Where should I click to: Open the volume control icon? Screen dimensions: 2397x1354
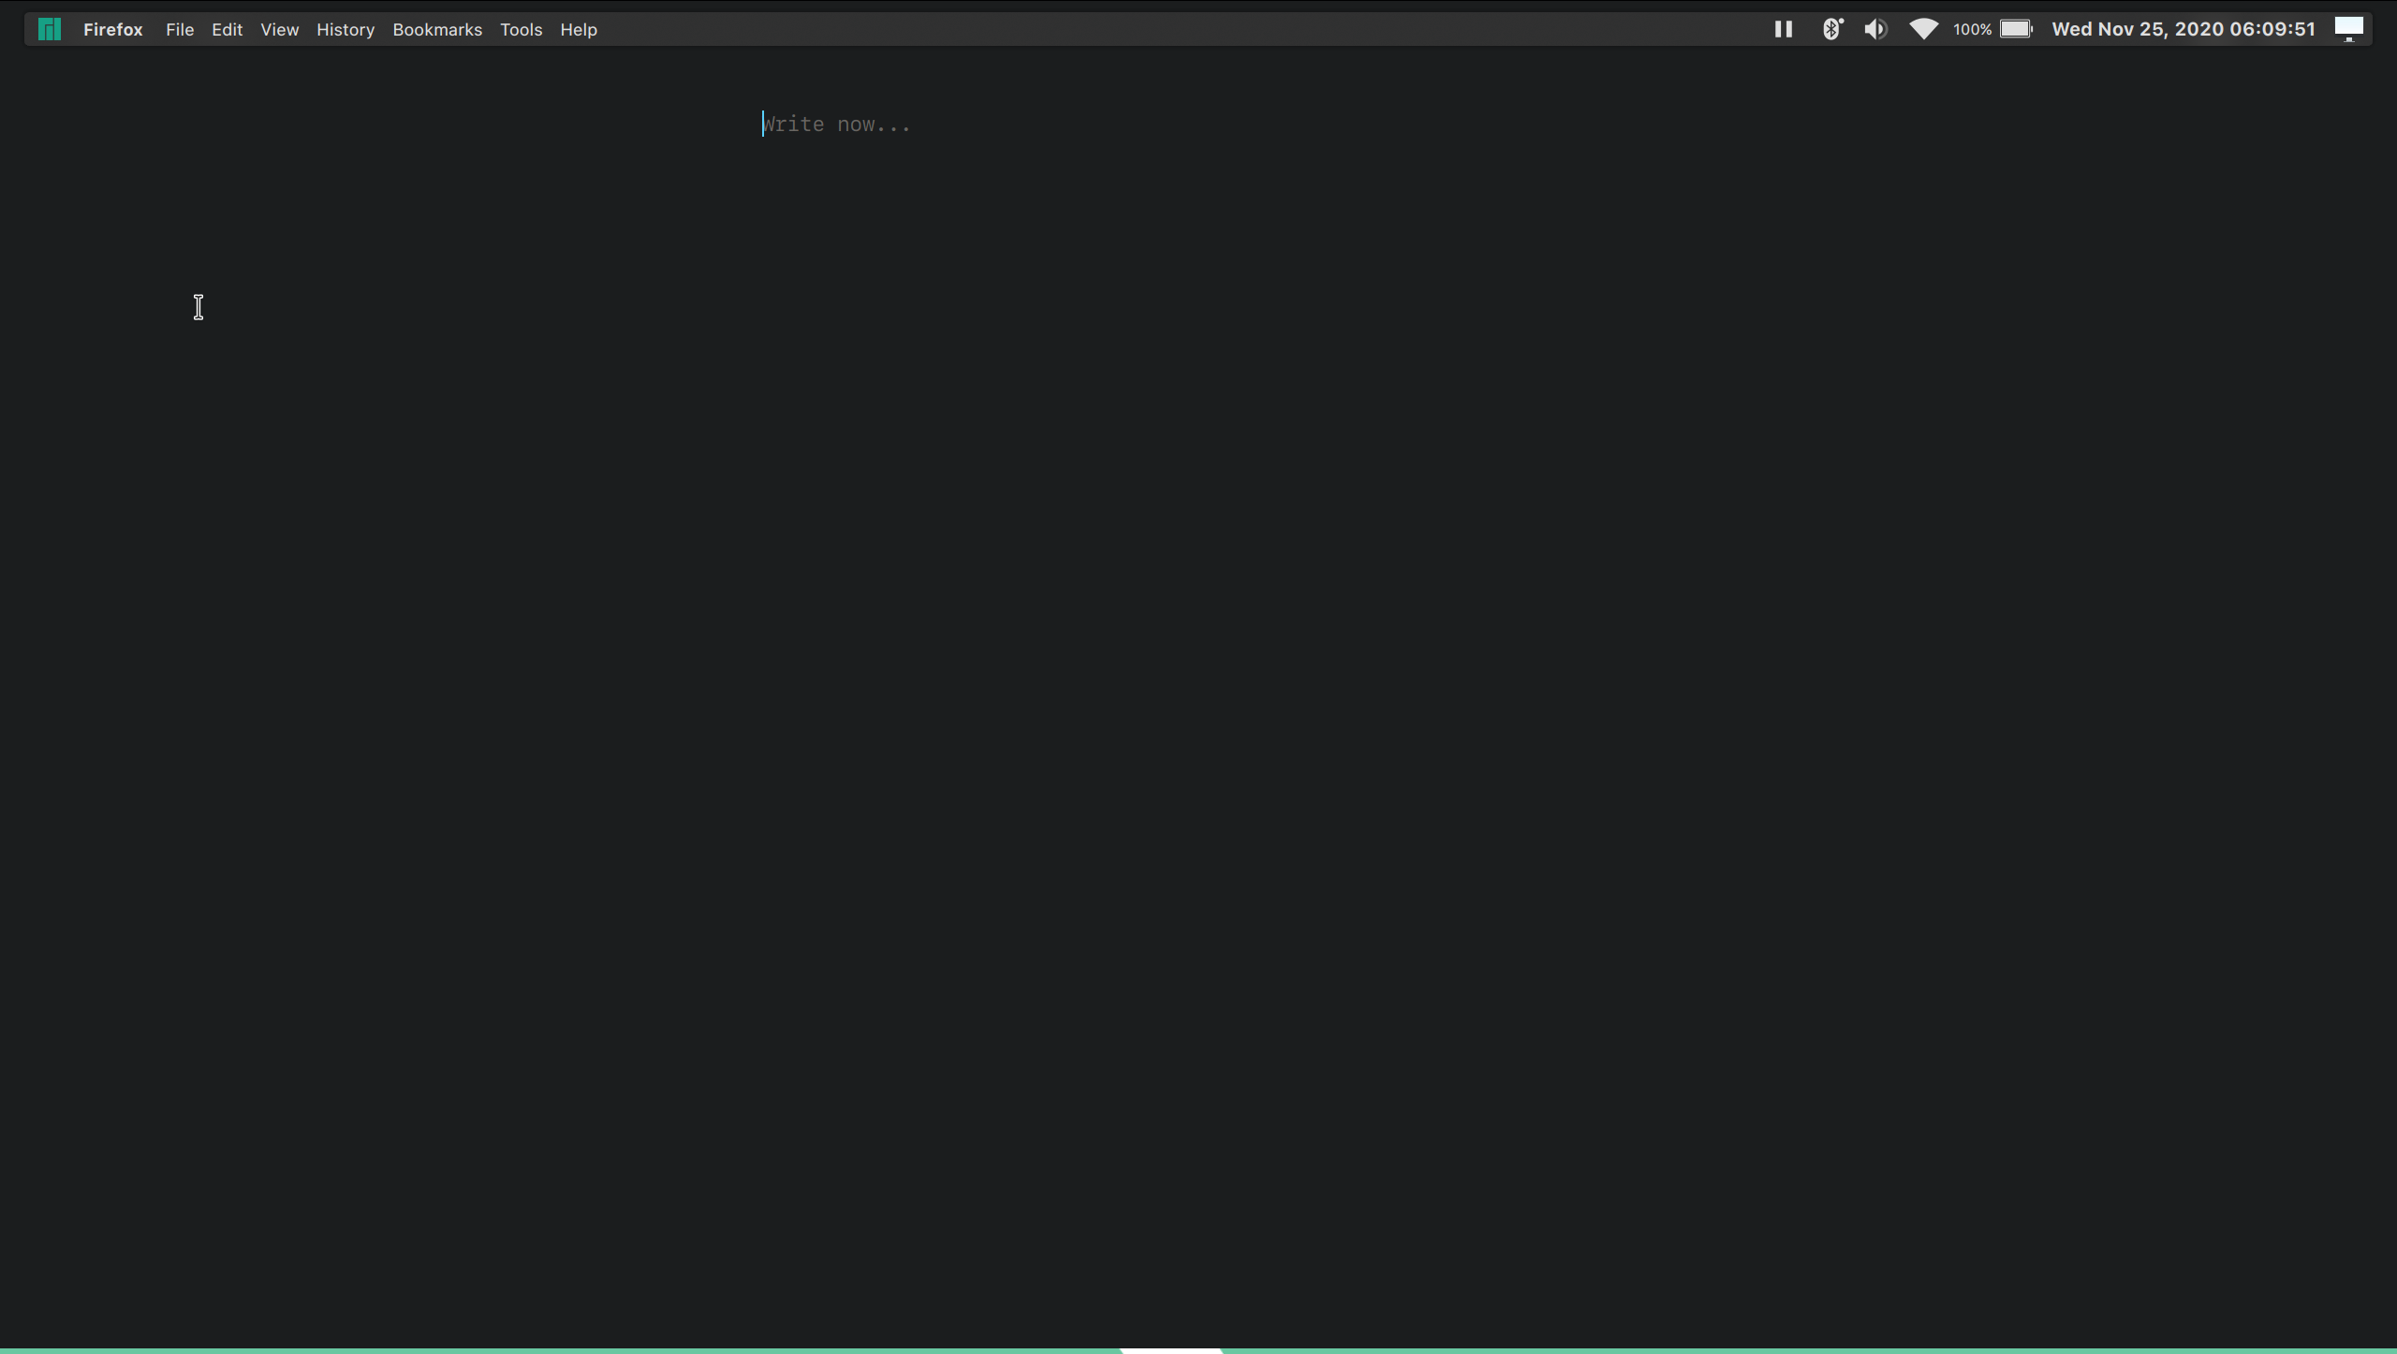tap(1875, 28)
